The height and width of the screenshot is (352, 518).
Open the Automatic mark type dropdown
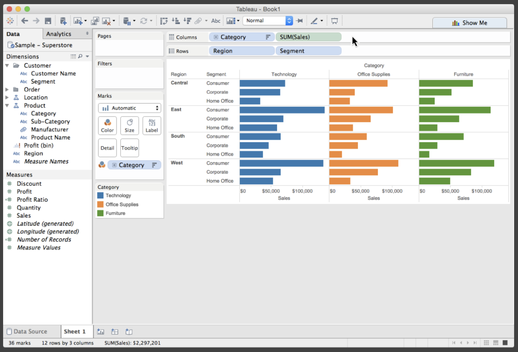129,108
